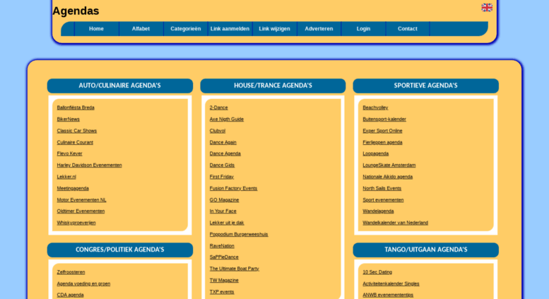The image size is (549, 299).
Task: Click the House/Trance Agenda's header
Action: (273, 86)
